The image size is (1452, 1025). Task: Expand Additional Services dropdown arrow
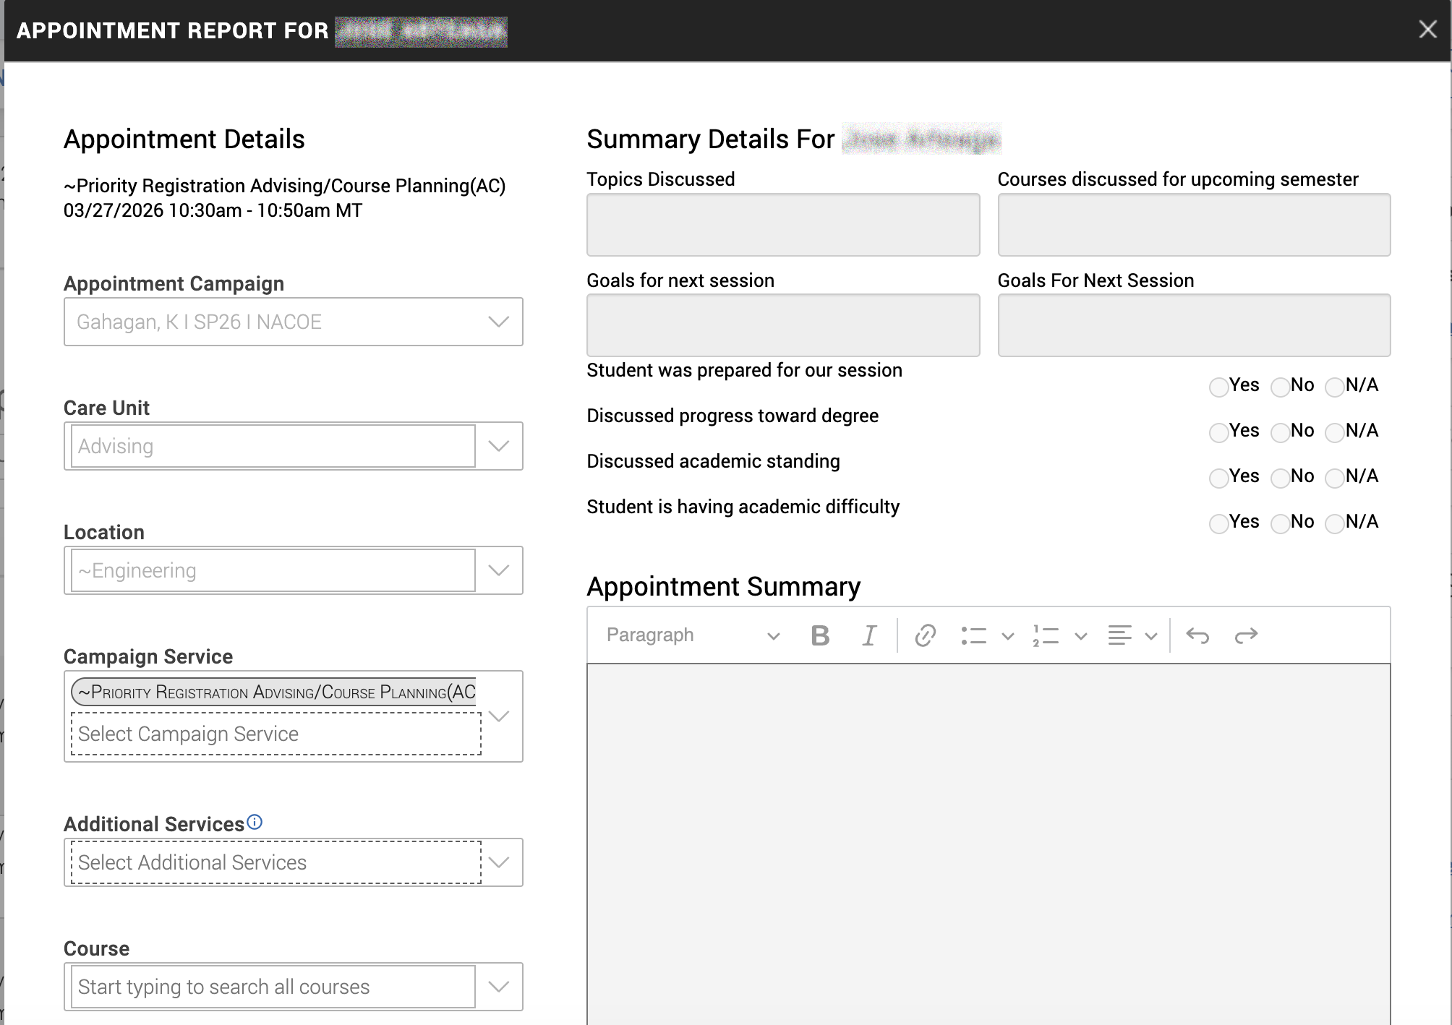[x=499, y=862]
